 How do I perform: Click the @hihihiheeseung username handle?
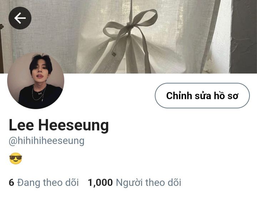tap(46, 141)
